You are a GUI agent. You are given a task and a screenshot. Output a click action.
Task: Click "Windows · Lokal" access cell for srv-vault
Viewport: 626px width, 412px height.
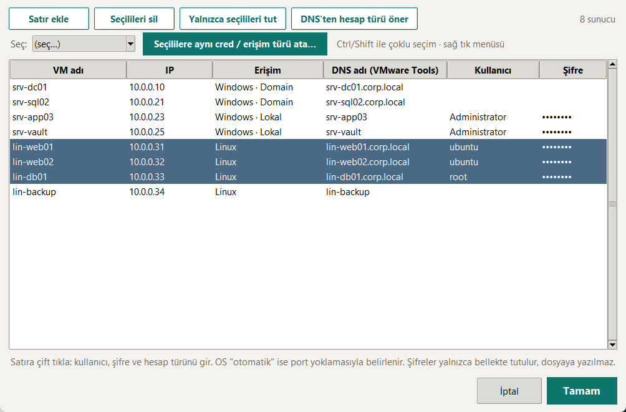tap(248, 132)
